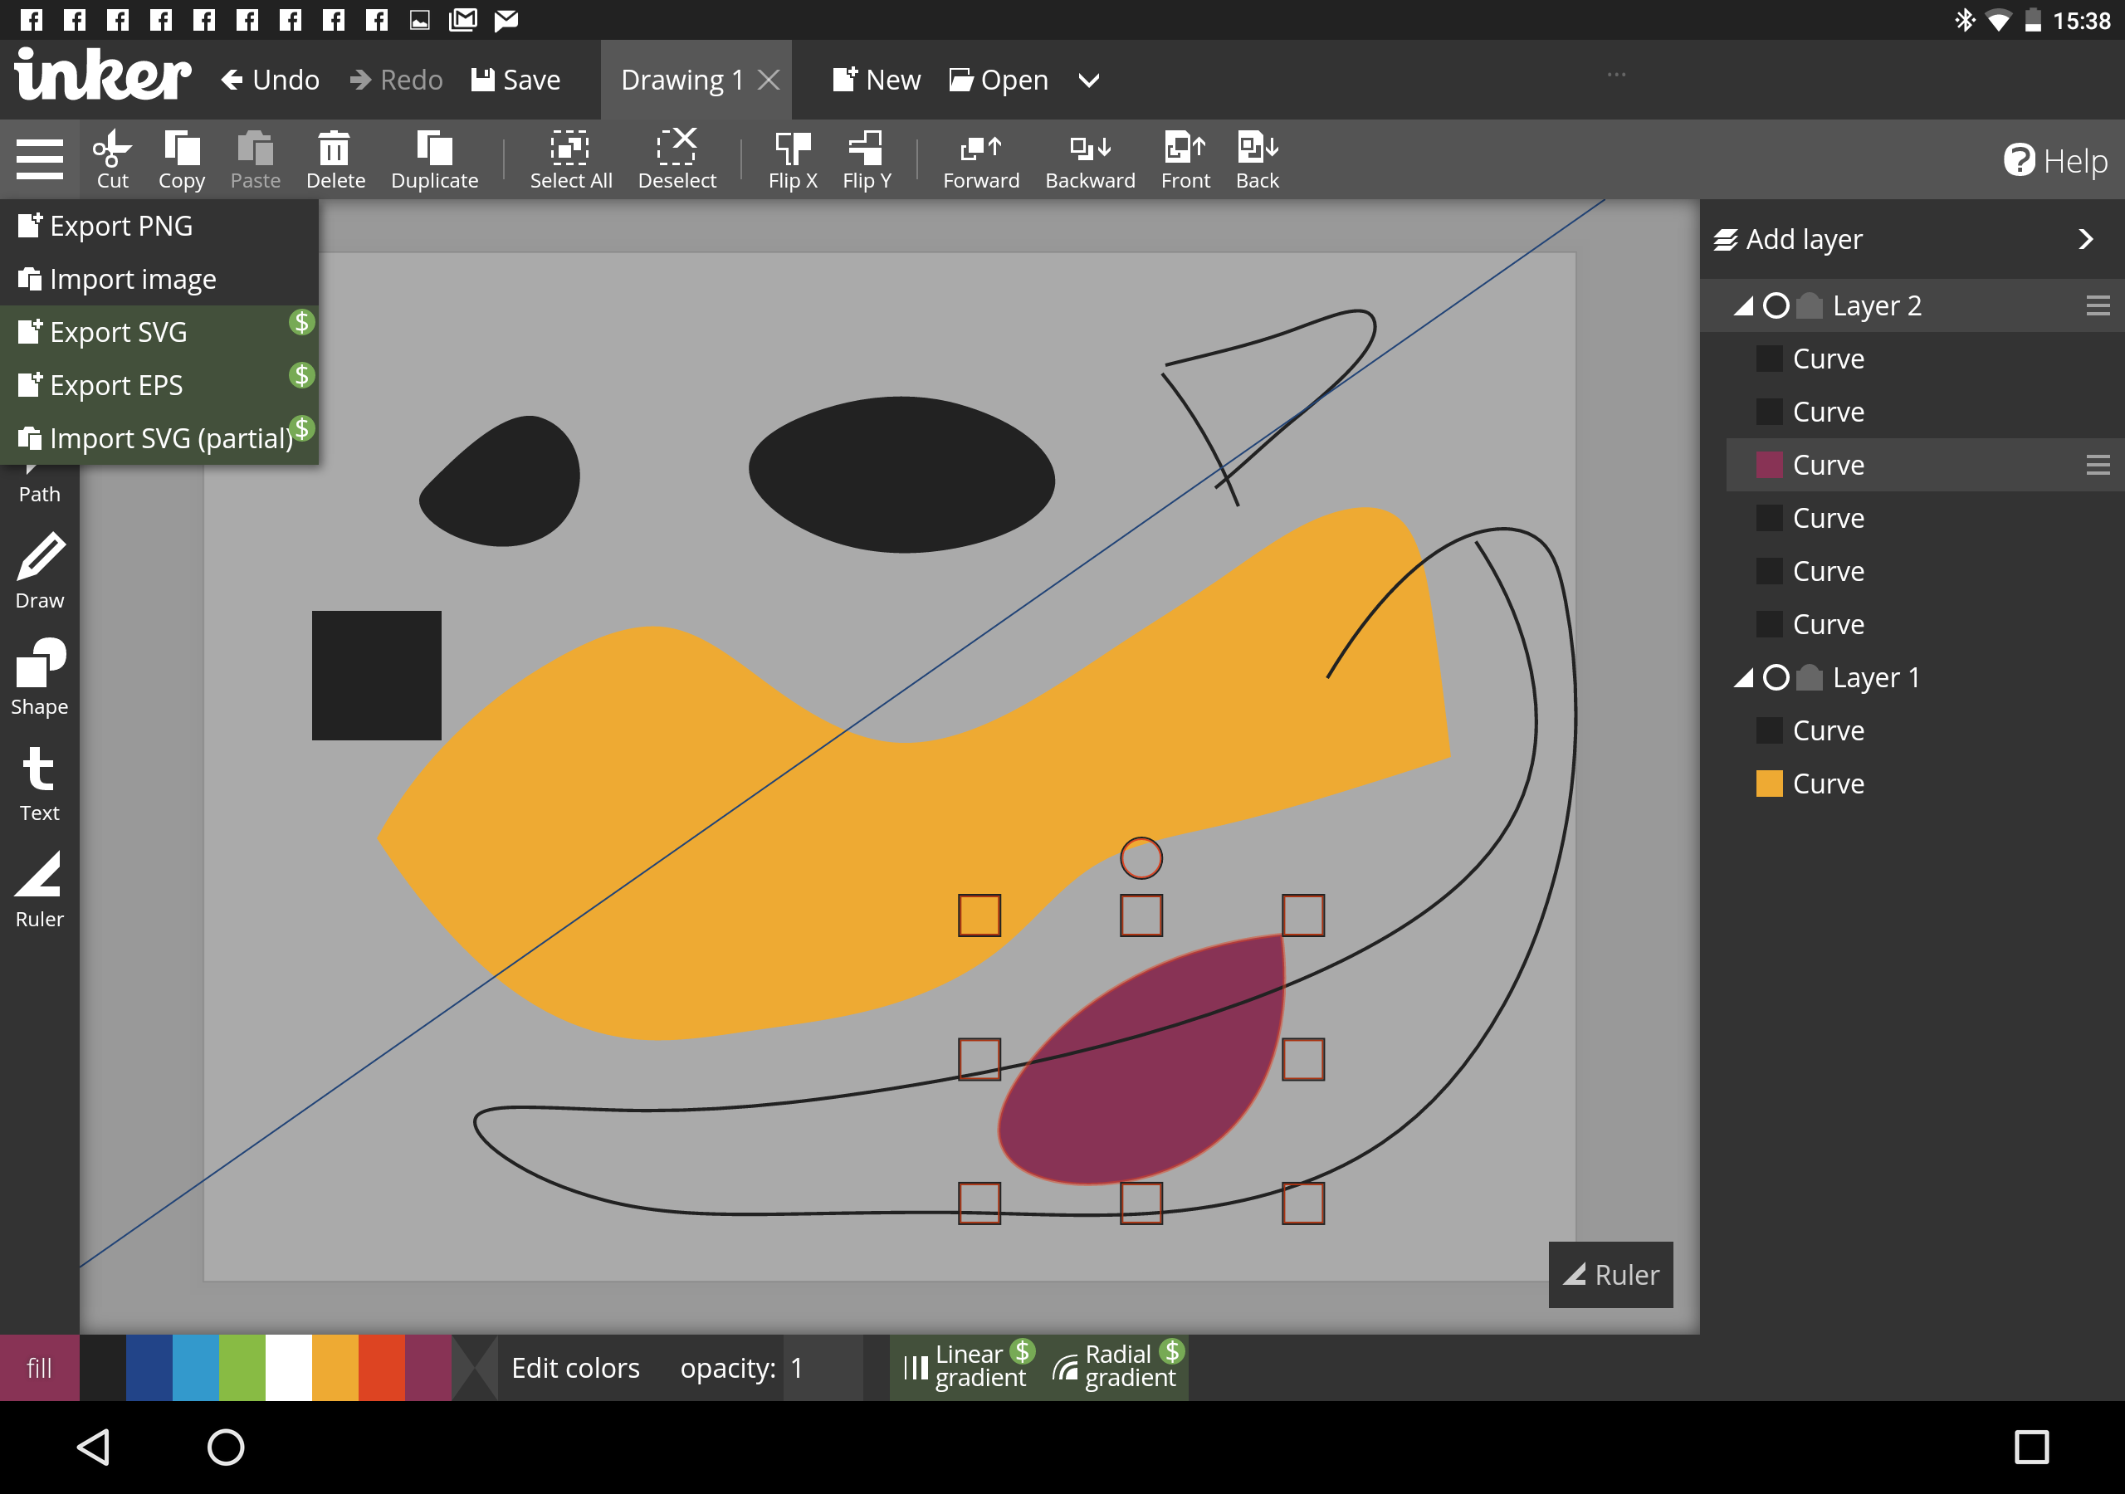The width and height of the screenshot is (2125, 1494).
Task: Collapse Layer 1 with its triangle
Action: tap(1743, 678)
